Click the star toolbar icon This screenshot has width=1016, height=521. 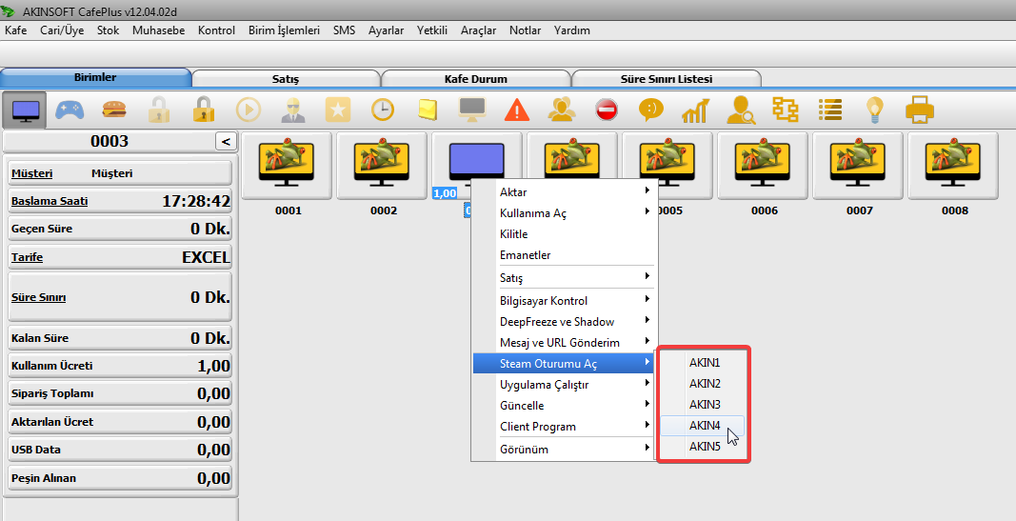338,110
